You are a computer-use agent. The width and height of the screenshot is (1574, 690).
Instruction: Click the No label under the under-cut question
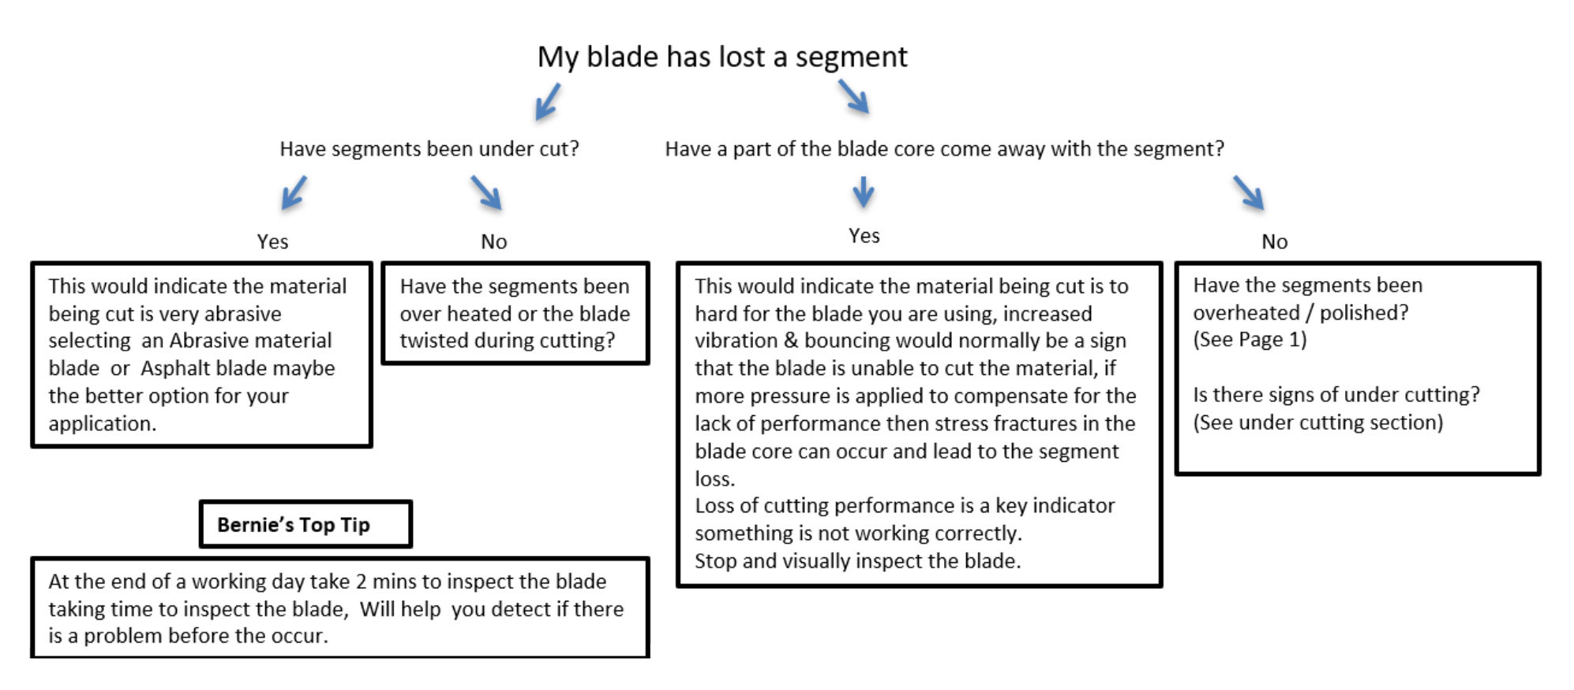[x=493, y=242]
